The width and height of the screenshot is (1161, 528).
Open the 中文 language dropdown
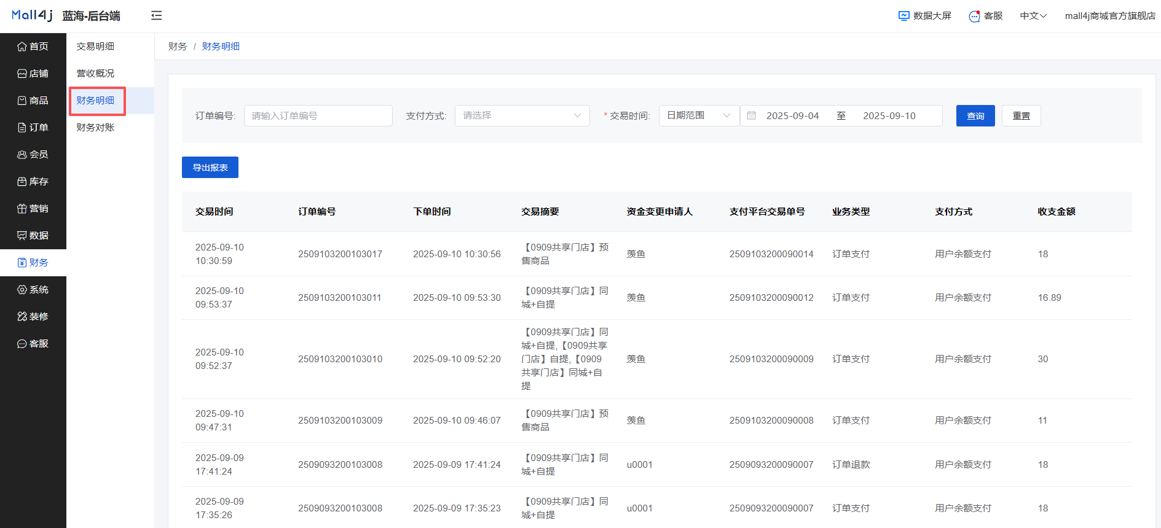point(1033,16)
